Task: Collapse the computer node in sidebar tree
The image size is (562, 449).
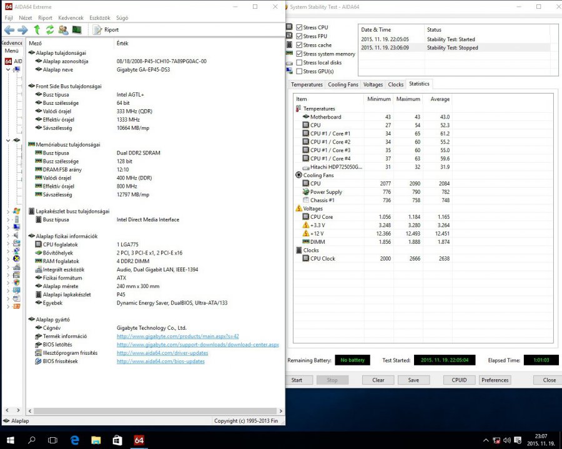Action: coord(8,69)
